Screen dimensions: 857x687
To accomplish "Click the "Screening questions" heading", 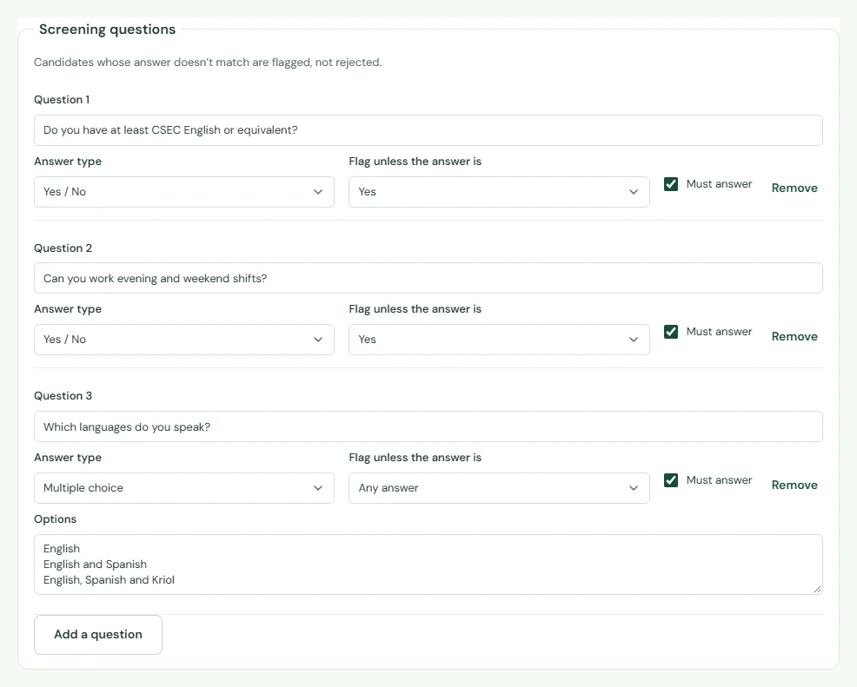I will click(x=107, y=30).
